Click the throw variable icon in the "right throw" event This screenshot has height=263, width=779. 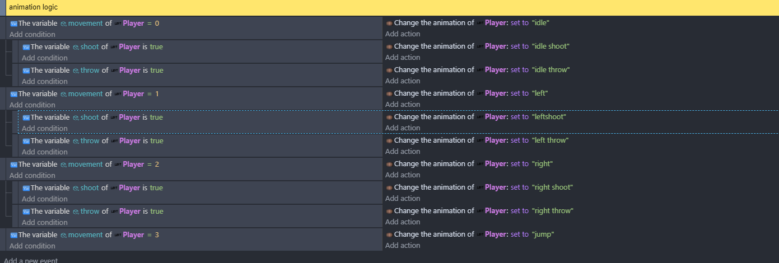76,212
